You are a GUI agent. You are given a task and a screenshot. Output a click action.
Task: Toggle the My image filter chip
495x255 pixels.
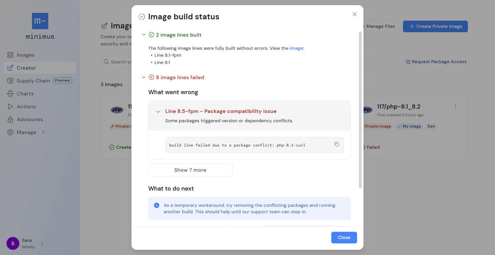(x=409, y=126)
